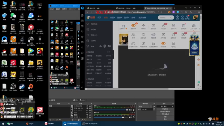Viewport: 224px width, 126px height.
Task: Expand the video dropdown in Douyu navigation
Action: tap(119, 18)
